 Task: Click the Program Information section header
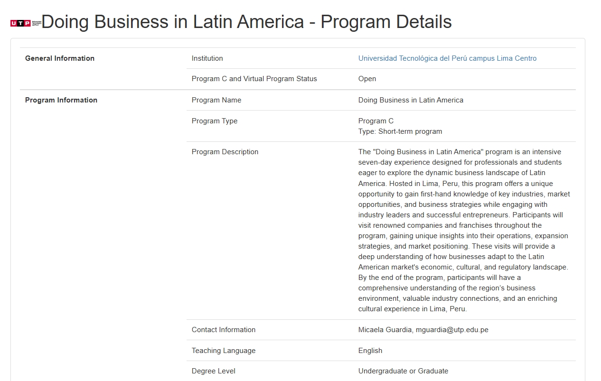[61, 100]
